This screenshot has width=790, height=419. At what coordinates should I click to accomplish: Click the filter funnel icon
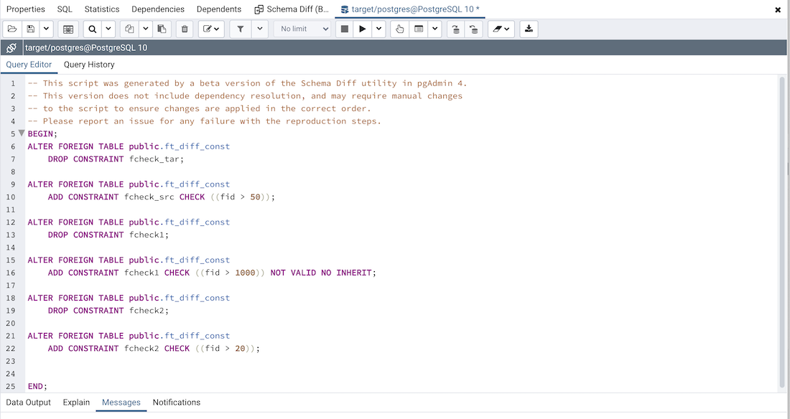point(241,29)
